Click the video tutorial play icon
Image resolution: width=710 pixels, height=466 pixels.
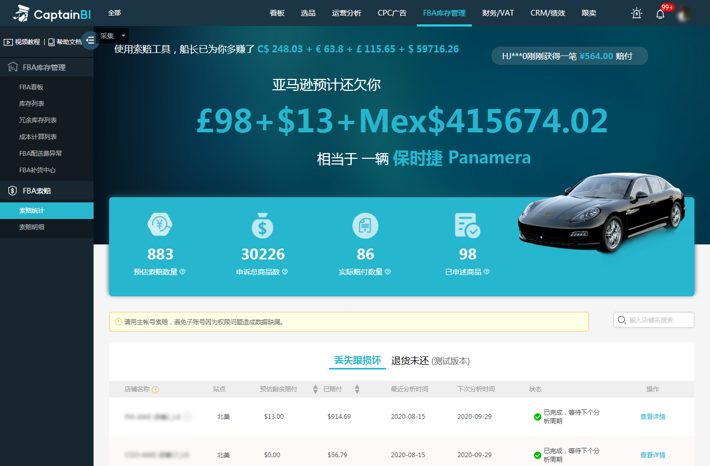coord(8,42)
